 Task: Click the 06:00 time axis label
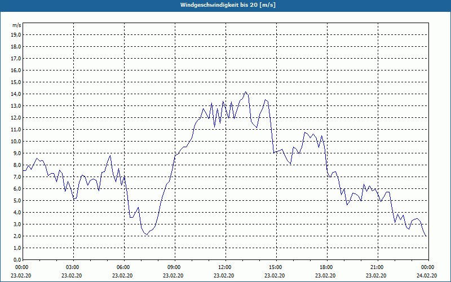pos(124,267)
